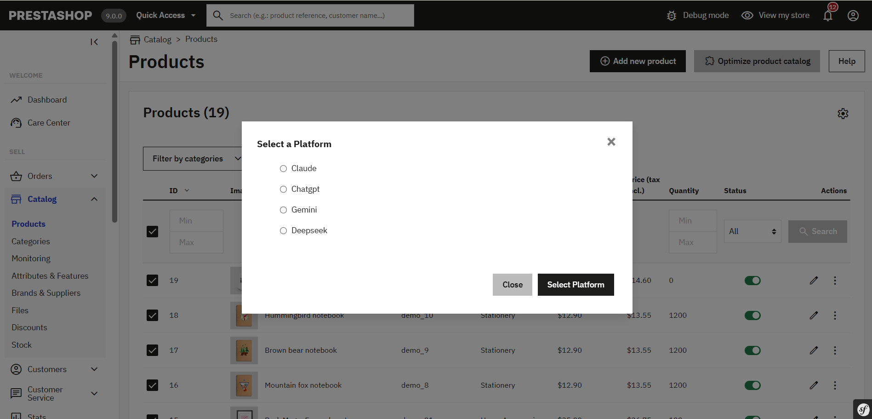Click the Optimize product catalog button
Screen dimensions: 872x419
[757, 61]
